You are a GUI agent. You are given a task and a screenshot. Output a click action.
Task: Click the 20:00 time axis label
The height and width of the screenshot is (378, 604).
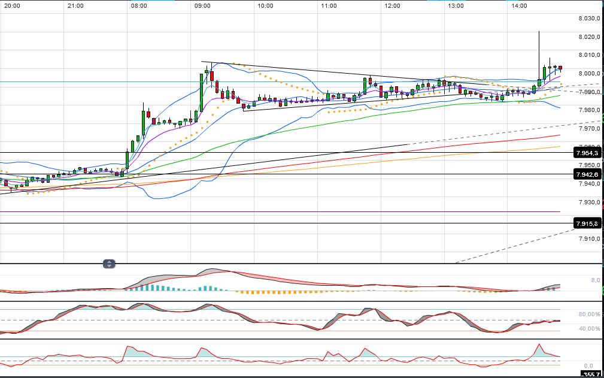point(12,6)
